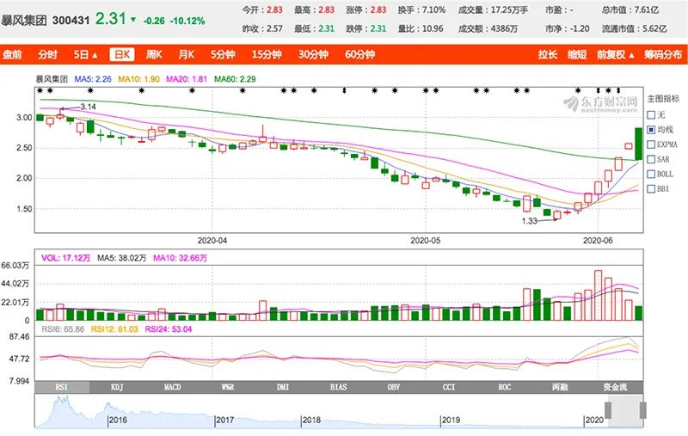Click the last green candlestick in June
This screenshot has height=436, width=688.
(x=638, y=144)
